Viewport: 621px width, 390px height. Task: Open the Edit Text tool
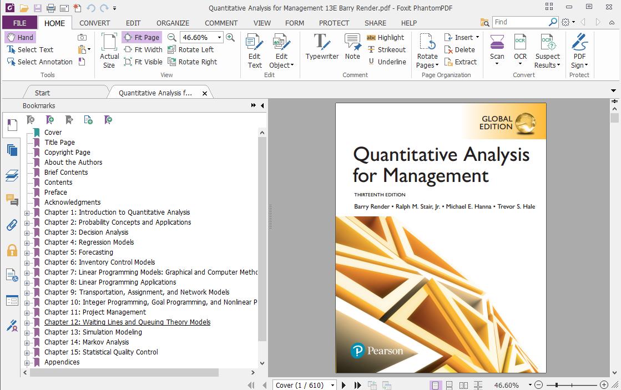tap(254, 50)
